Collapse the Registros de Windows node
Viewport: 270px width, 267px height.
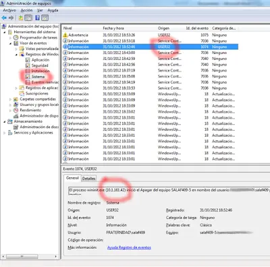click(x=16, y=55)
